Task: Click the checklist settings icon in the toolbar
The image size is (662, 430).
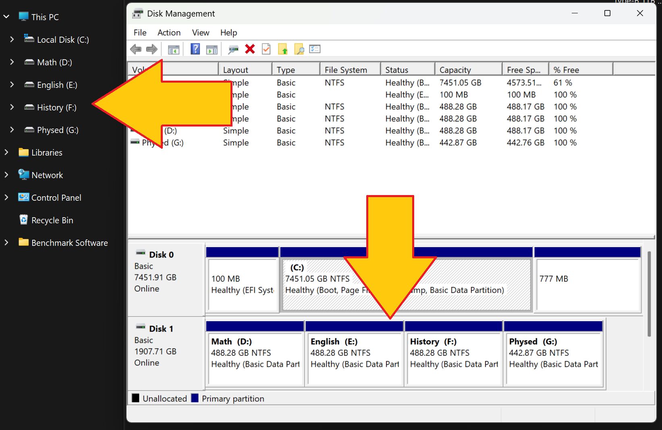Action: pyautogui.click(x=315, y=49)
